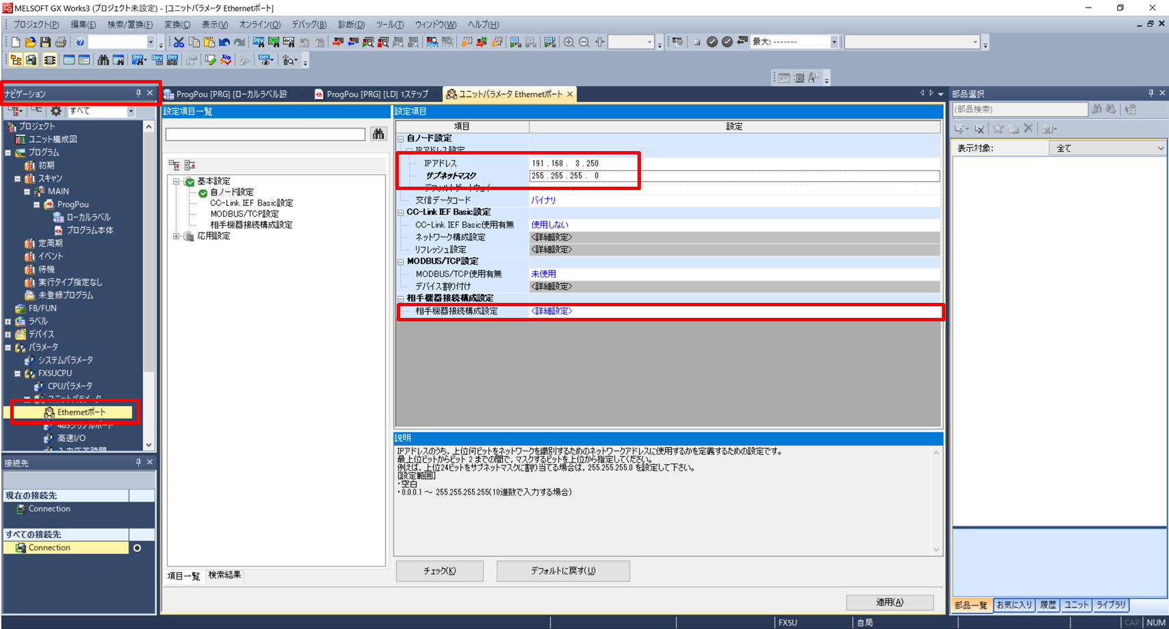
Task: Collapse 自ノード設定 section in settings grid
Action: coord(401,139)
